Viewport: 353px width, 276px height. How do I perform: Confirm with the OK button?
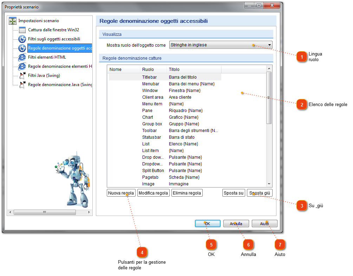(208, 224)
